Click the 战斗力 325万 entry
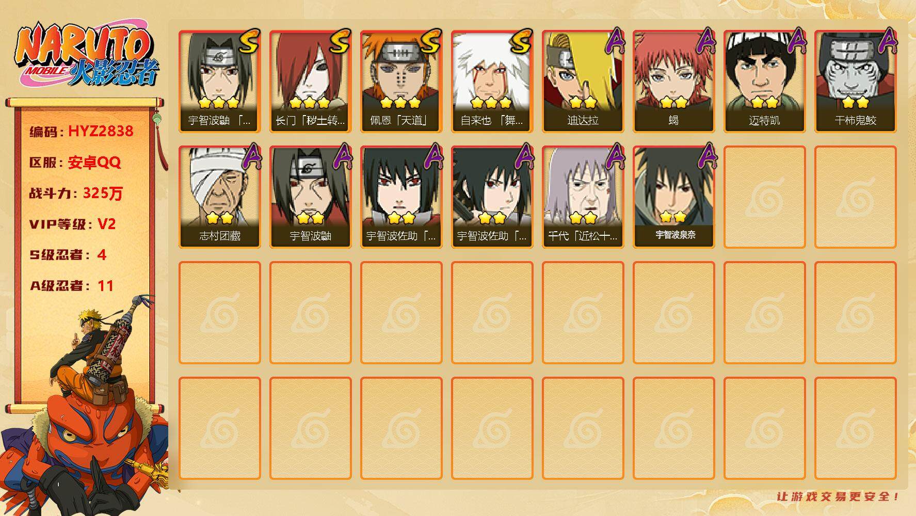The height and width of the screenshot is (516, 916). (x=76, y=193)
